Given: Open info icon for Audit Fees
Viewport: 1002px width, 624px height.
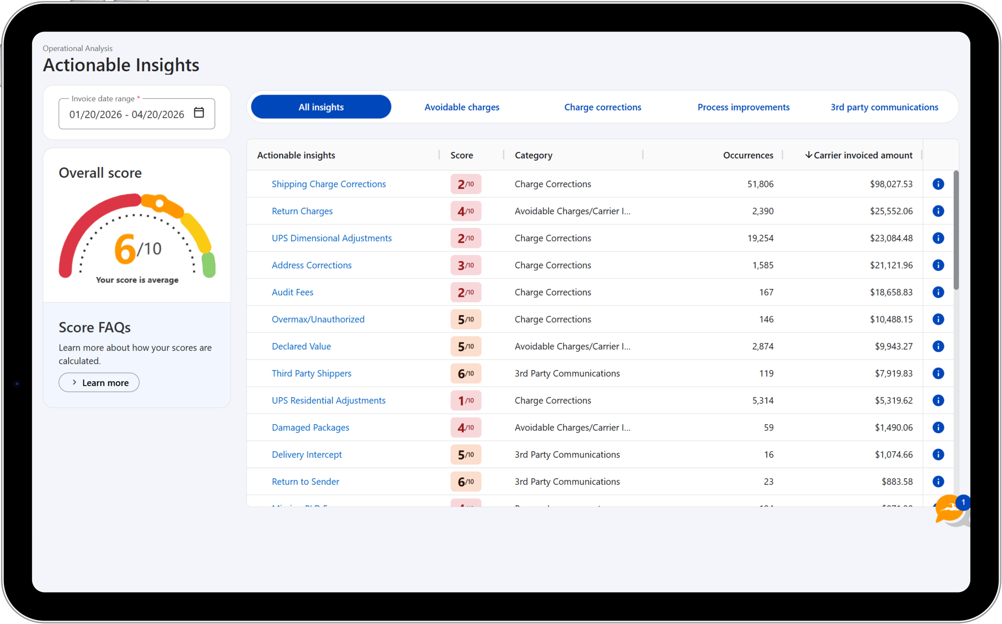Looking at the screenshot, I should coord(938,292).
